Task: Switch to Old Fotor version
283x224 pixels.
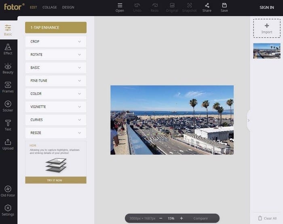Action: pos(8,191)
